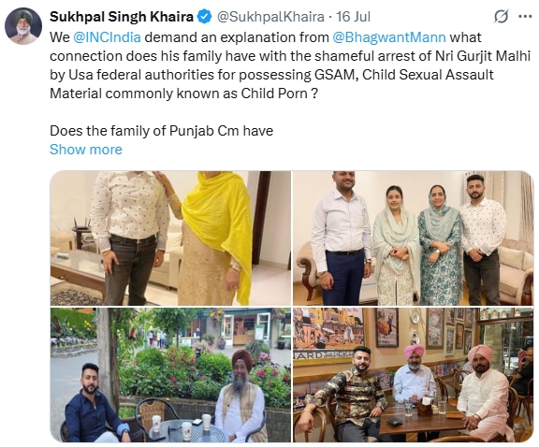The width and height of the screenshot is (539, 447).
Task: Click the Sukhpal Singh Khaira display name
Action: (122, 17)
